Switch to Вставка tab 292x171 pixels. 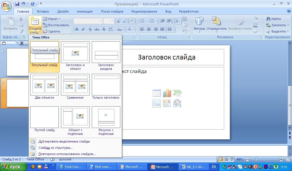(x=43, y=11)
